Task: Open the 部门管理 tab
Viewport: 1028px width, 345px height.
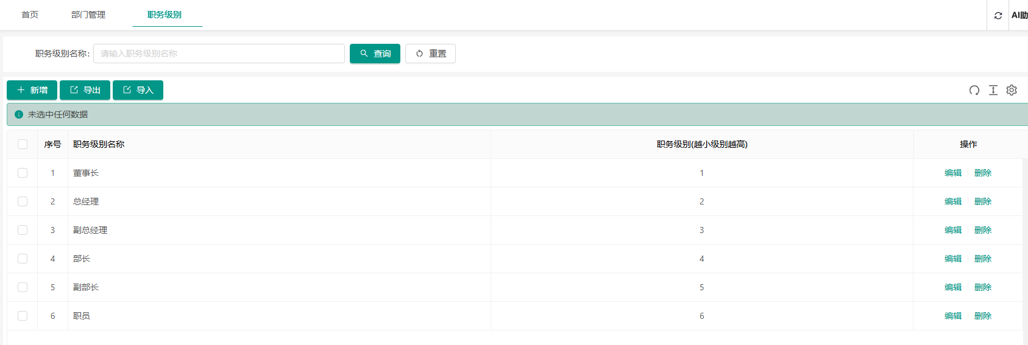Action: (88, 15)
